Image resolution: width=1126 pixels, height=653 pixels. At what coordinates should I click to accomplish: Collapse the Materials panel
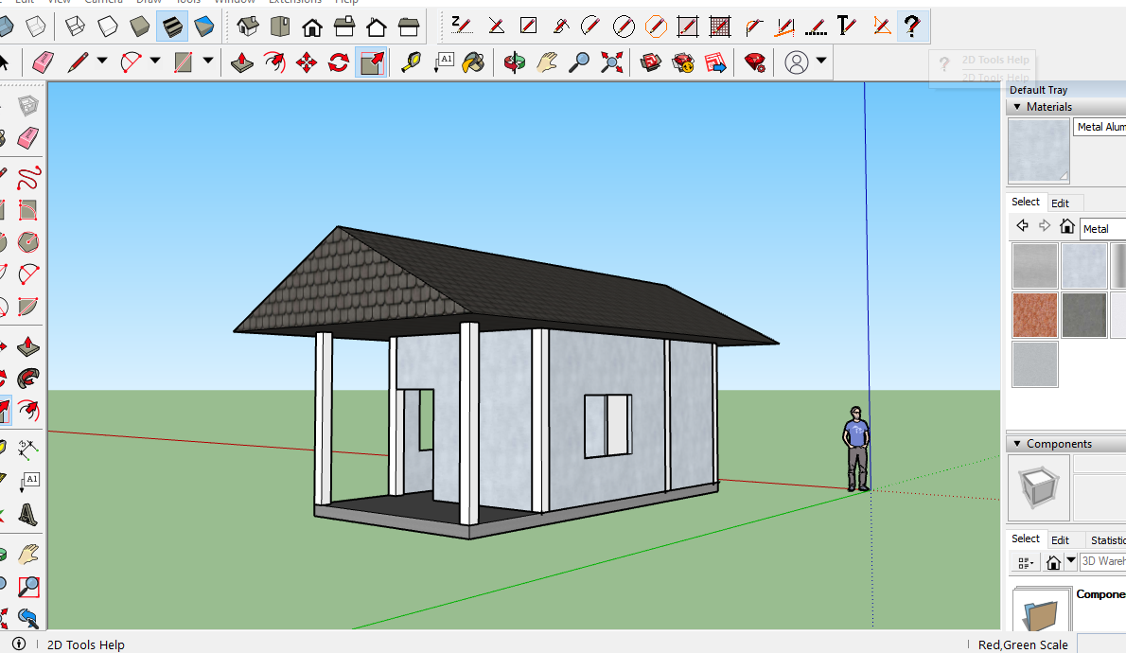click(x=1017, y=106)
